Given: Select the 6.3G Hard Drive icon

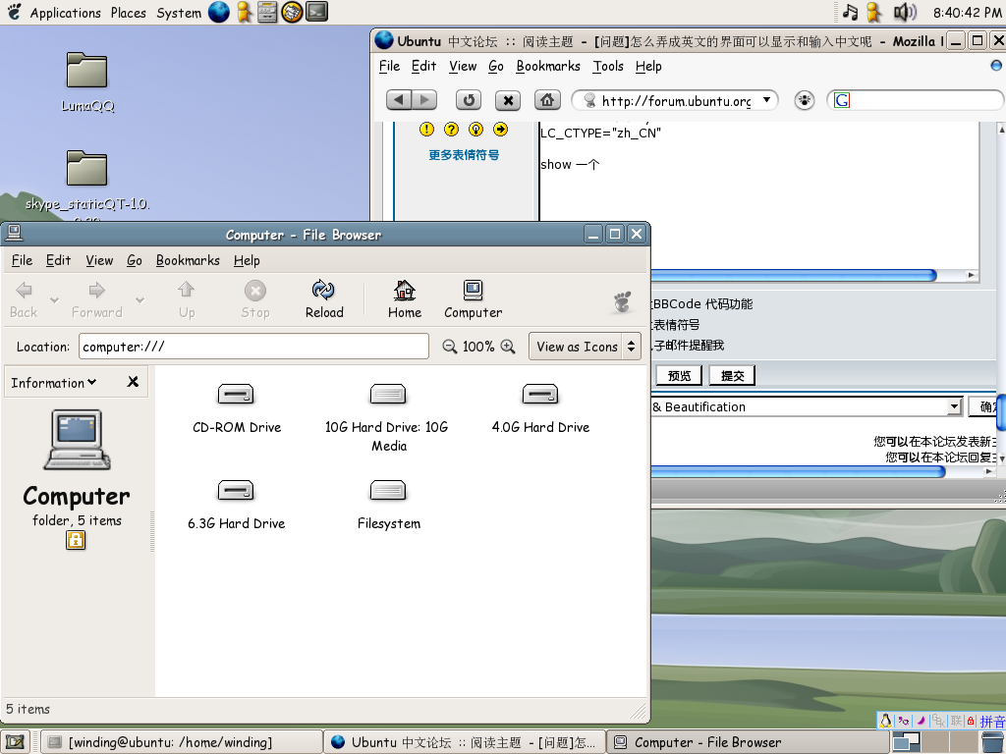Looking at the screenshot, I should [x=236, y=505].
